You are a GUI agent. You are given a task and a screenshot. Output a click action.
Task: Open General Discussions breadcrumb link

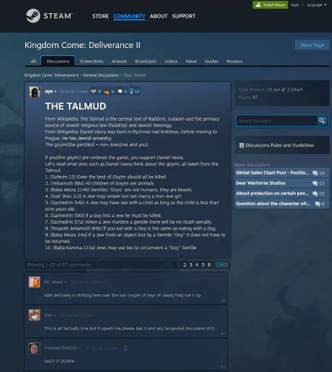[x=101, y=76]
